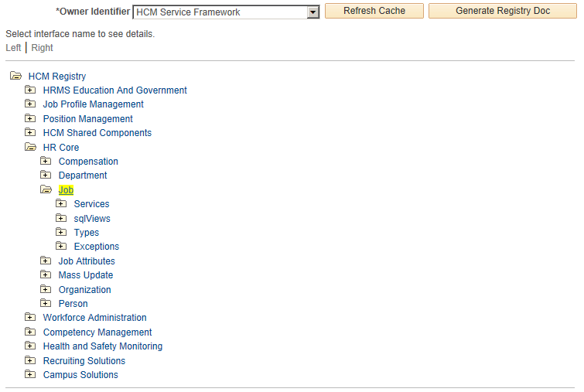The width and height of the screenshot is (584, 392).
Task: Open the Competency Management link
Action: 97,332
